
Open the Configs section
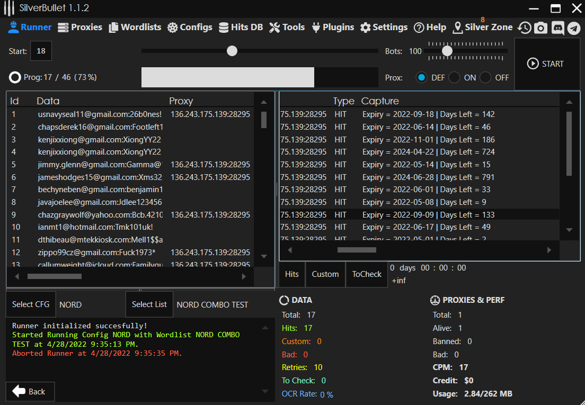[190, 27]
